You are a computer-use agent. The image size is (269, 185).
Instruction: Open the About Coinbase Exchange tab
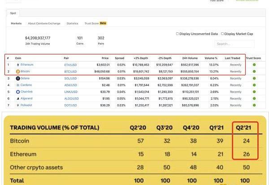(45, 23)
